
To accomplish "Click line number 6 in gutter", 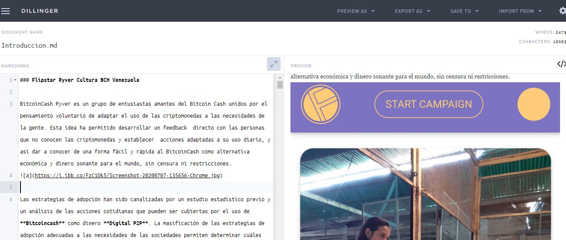I will coord(11,199).
